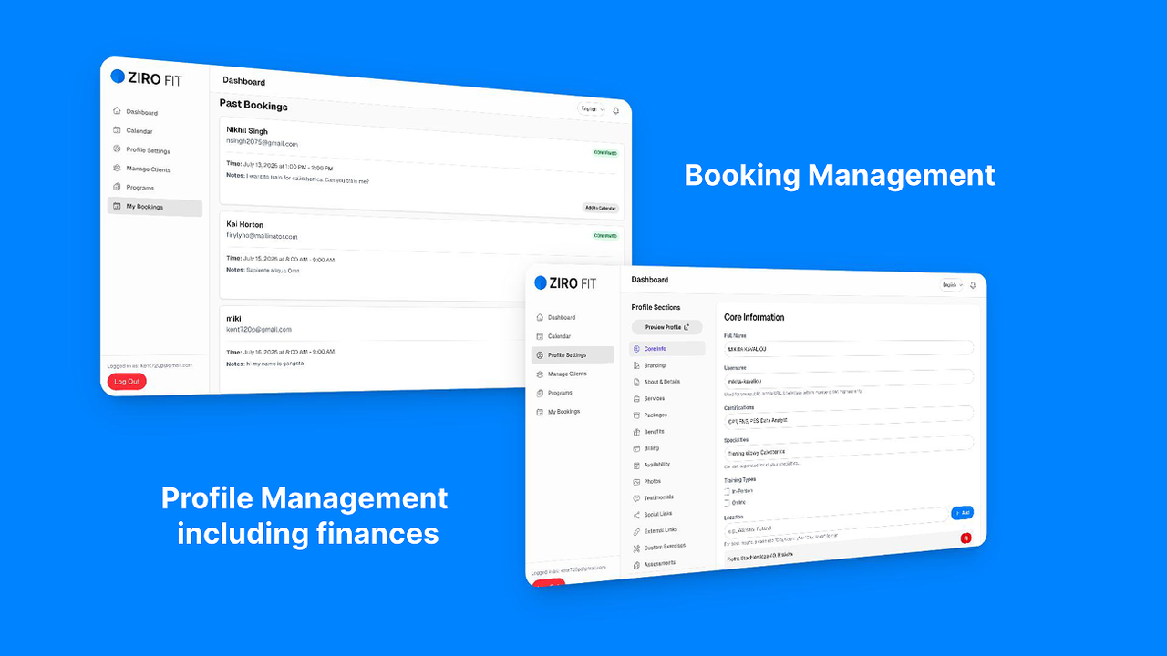Click Add to Calendar for Nikhil Singh's booking

pyautogui.click(x=601, y=208)
